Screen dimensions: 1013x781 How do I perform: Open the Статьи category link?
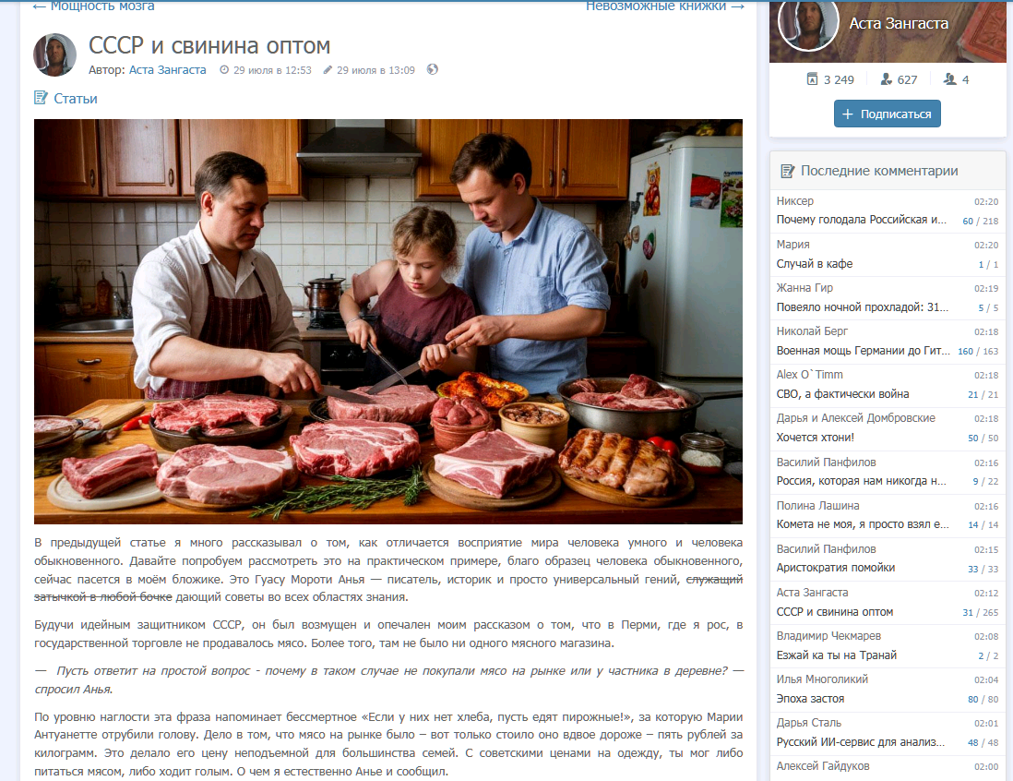(x=75, y=98)
